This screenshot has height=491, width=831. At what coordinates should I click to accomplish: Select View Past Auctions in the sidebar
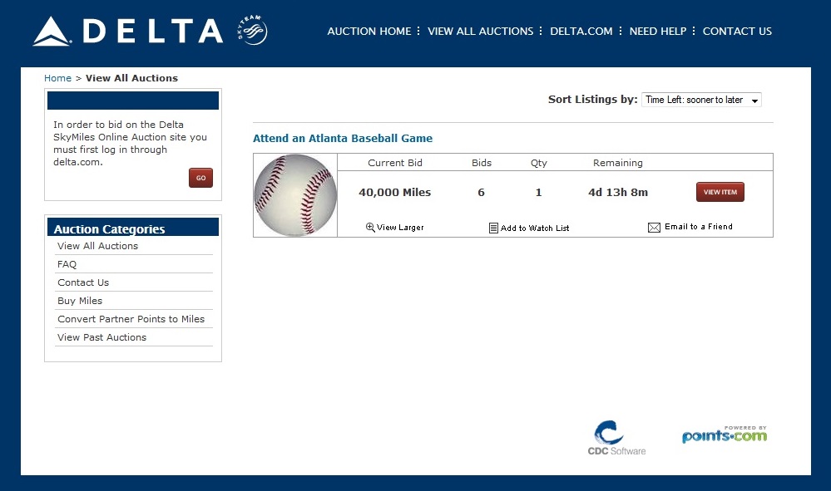coord(101,337)
